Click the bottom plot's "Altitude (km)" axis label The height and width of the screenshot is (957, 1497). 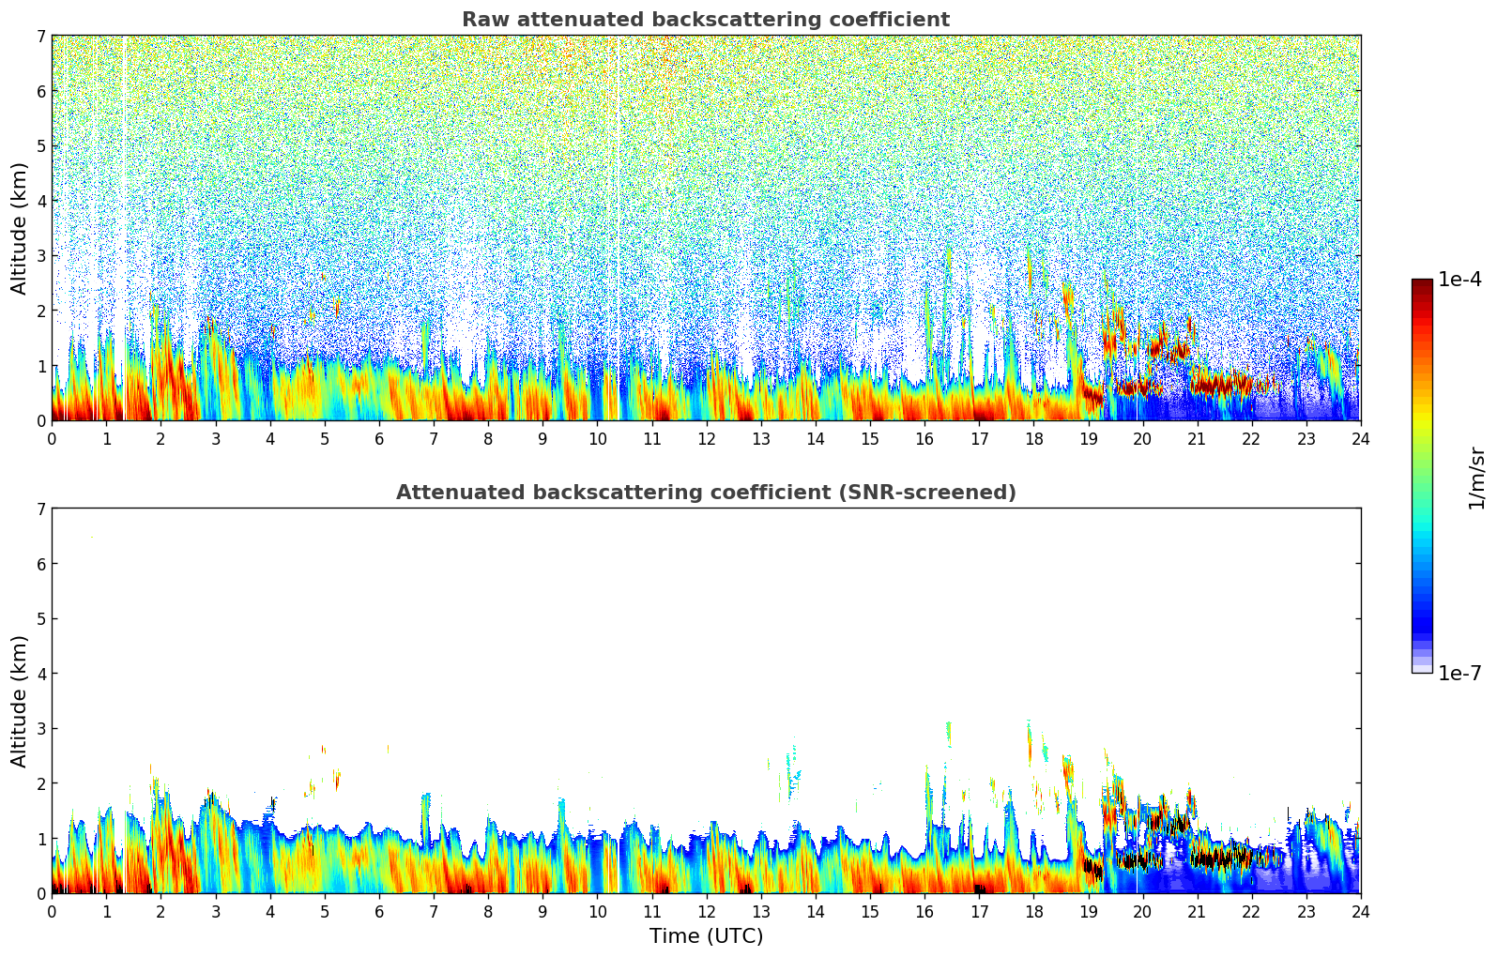coord(20,701)
